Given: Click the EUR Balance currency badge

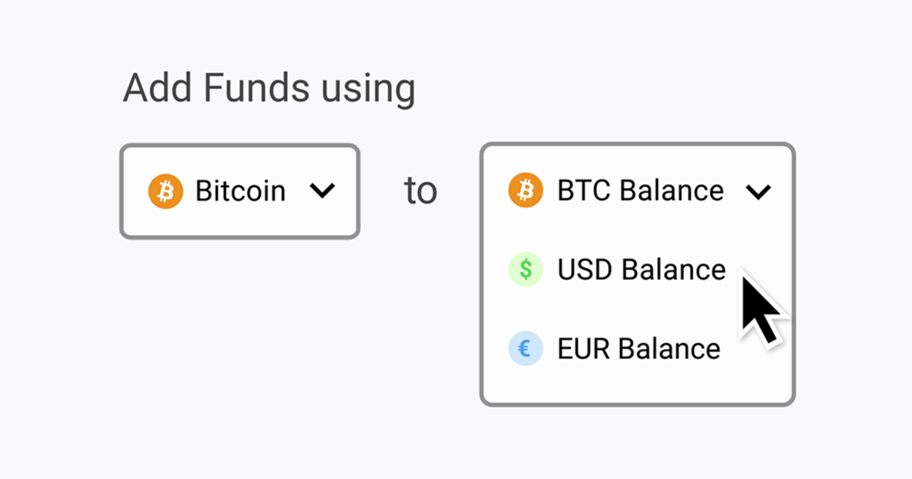Looking at the screenshot, I should point(525,348).
